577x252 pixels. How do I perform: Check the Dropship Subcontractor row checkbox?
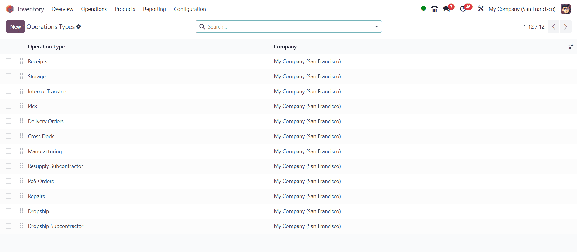point(9,226)
